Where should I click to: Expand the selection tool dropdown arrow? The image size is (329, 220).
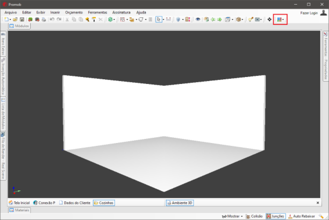(x=164, y=20)
